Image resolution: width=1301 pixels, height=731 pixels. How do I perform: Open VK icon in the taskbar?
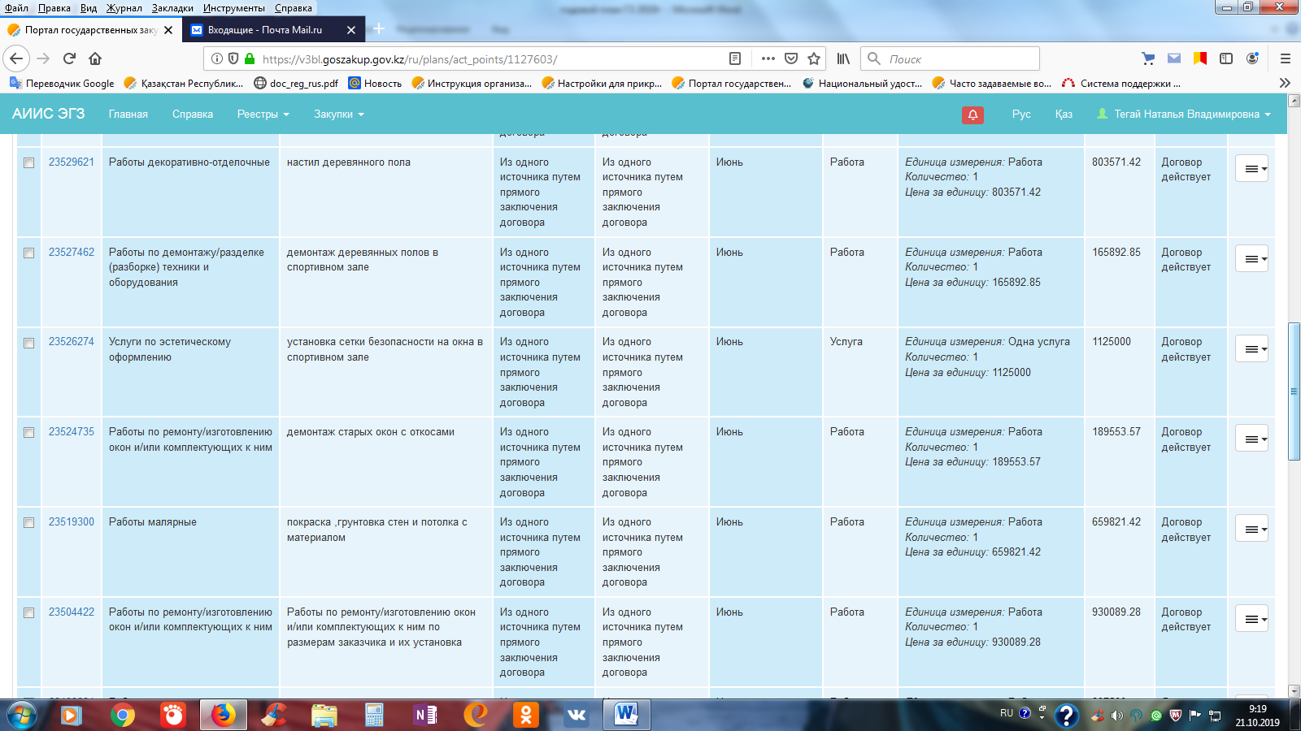577,715
